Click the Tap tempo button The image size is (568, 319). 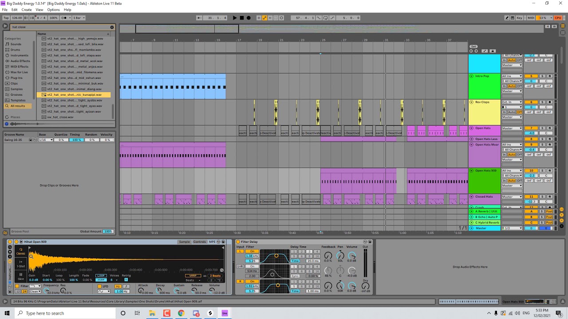click(x=6, y=18)
